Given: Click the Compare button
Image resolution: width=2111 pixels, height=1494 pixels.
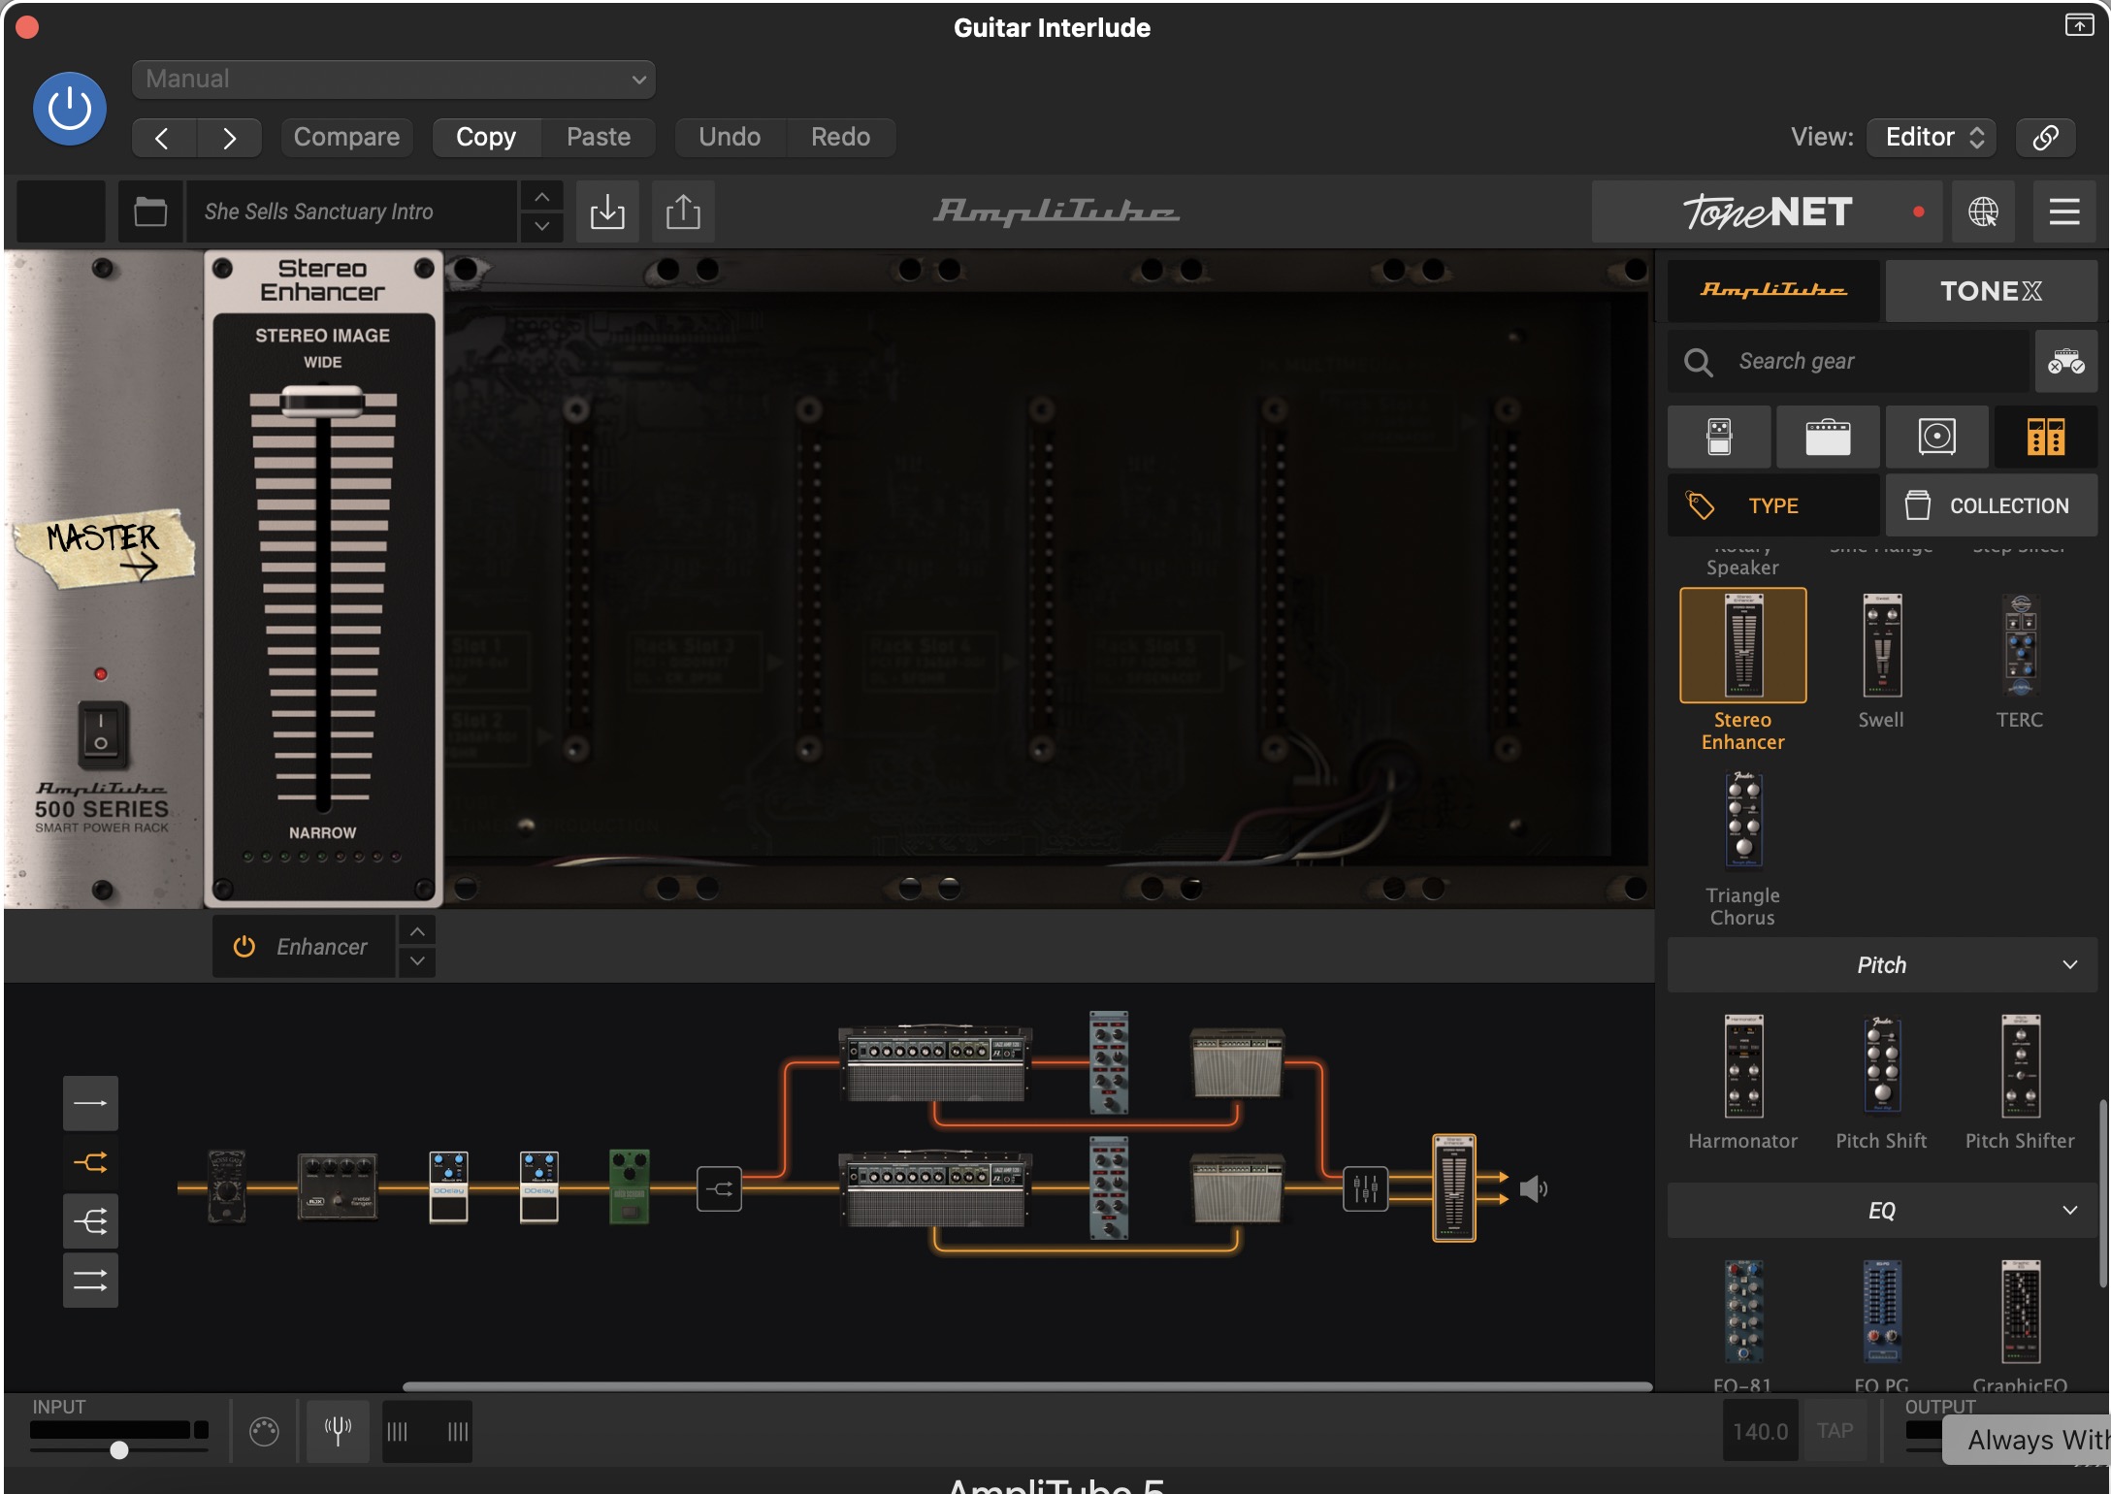Looking at the screenshot, I should coord(346,137).
